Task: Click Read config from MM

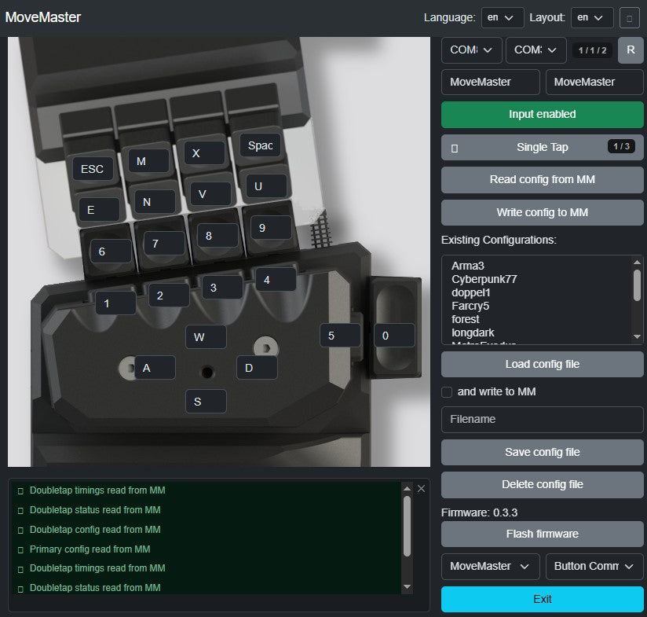Action: click(543, 180)
